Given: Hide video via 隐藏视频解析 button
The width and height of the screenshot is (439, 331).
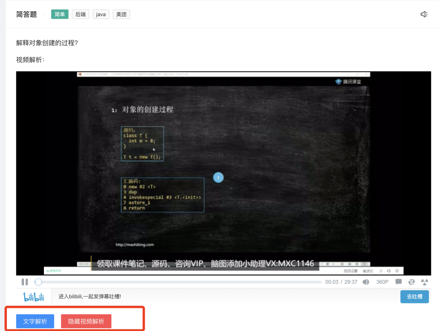Looking at the screenshot, I should tap(86, 321).
